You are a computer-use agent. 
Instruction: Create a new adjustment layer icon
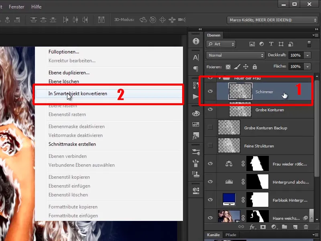[x=274, y=227]
